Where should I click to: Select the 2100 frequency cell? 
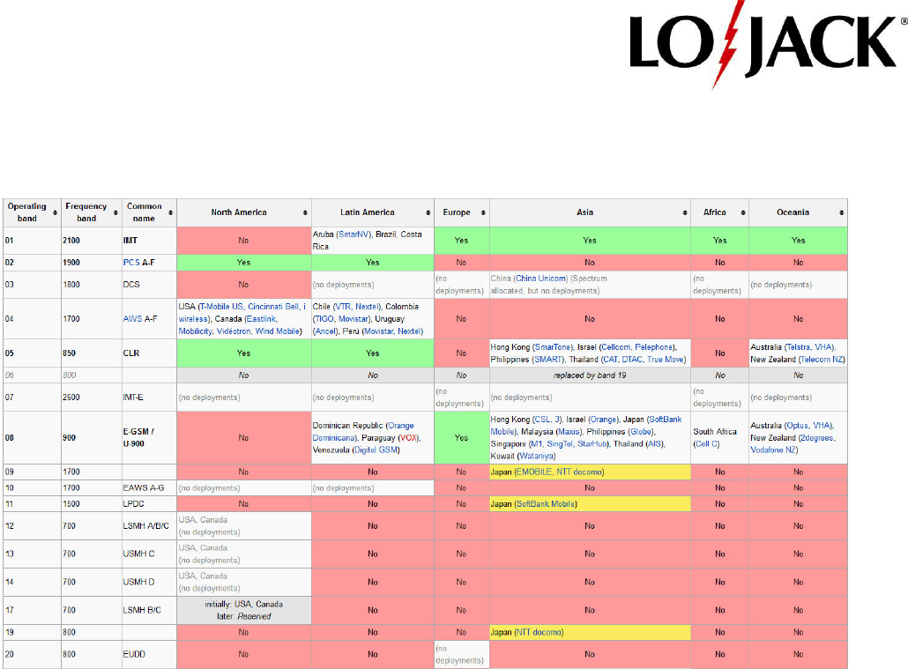click(92, 241)
